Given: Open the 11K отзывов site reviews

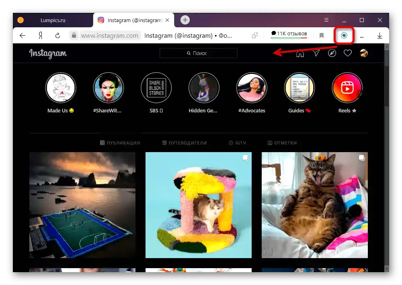Looking at the screenshot, I should click(x=289, y=34).
